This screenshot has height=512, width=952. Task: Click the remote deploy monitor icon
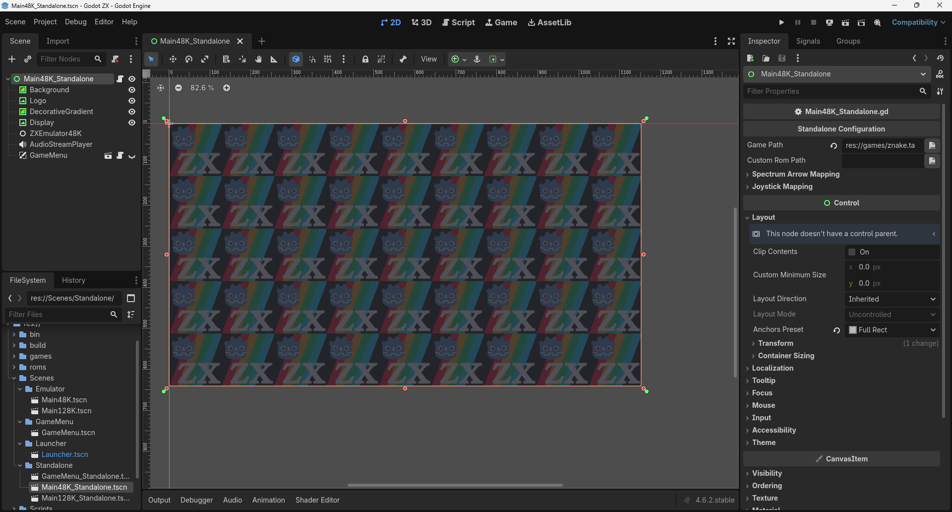(830, 22)
